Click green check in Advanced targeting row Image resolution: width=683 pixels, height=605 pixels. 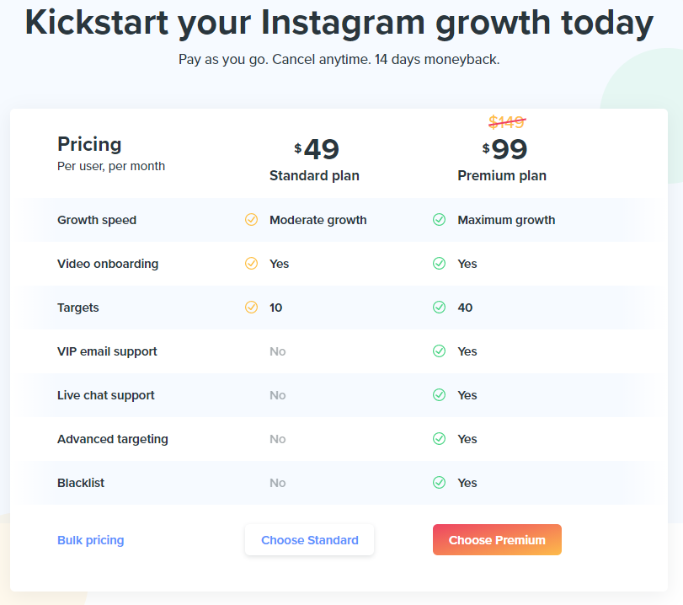[x=439, y=439]
